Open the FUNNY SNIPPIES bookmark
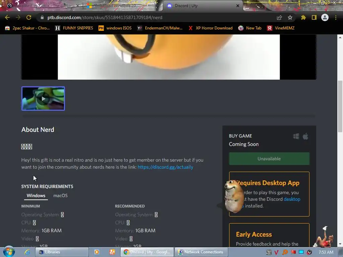Viewport: 343px width, 257px height. [x=74, y=28]
